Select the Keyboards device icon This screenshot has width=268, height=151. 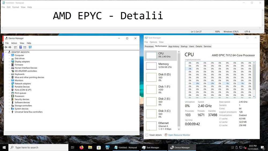point(13,74)
